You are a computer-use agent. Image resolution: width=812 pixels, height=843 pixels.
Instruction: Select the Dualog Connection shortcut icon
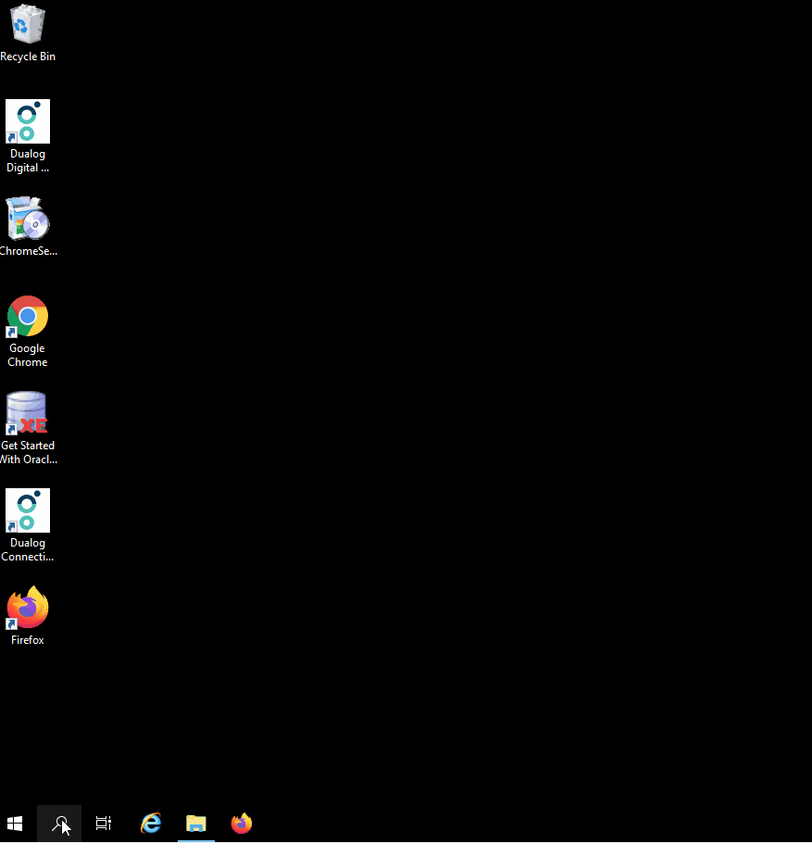[28, 510]
